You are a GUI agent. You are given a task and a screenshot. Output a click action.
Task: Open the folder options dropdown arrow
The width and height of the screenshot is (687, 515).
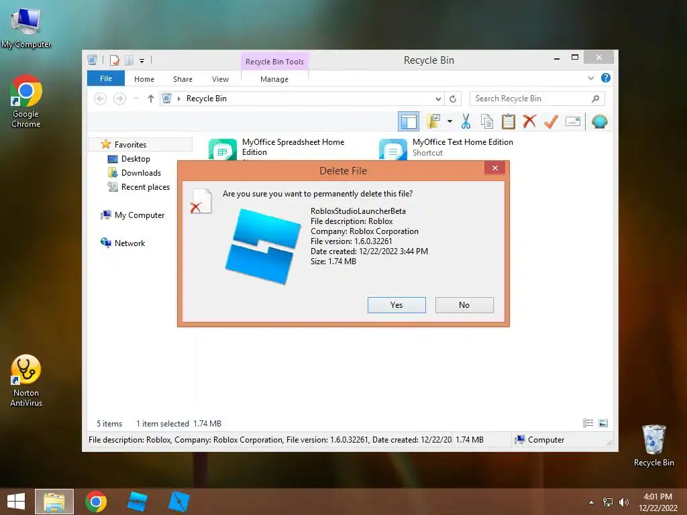pyautogui.click(x=450, y=121)
